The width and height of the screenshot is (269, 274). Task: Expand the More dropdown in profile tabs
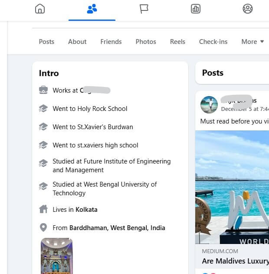click(x=253, y=42)
